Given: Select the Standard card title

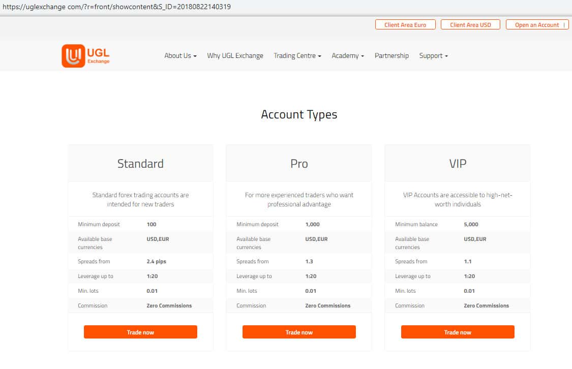Looking at the screenshot, I should (x=140, y=164).
